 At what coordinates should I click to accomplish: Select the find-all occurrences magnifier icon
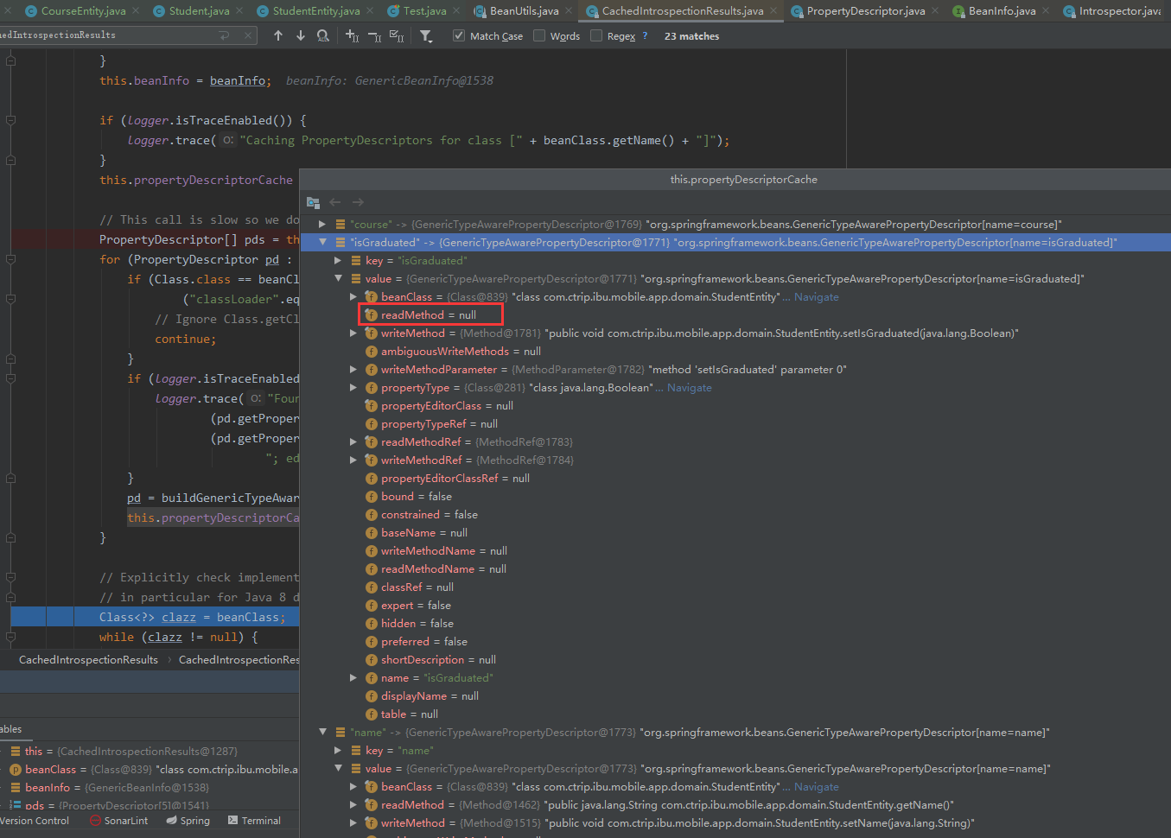click(x=321, y=35)
